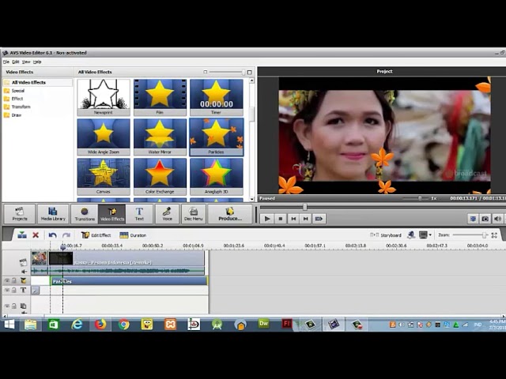This screenshot has width=506, height=379.
Task: Open the Disc Menu panel
Action: [193, 214]
